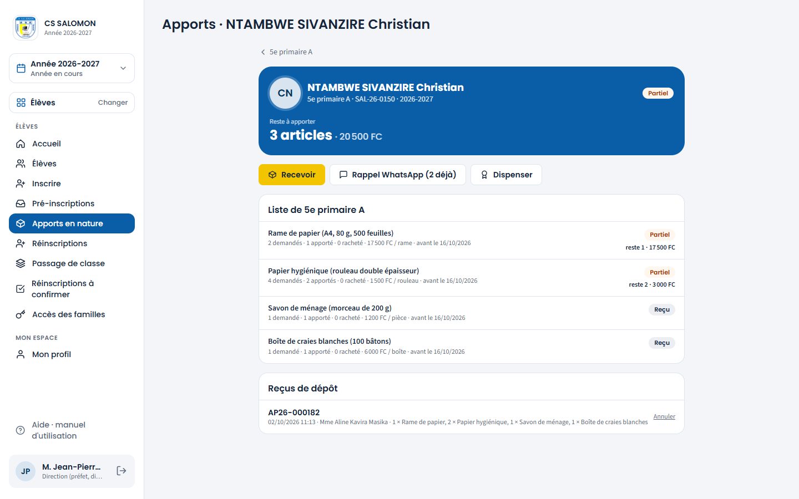Click the Apports en nature box icon
The width and height of the screenshot is (799, 499).
pyautogui.click(x=21, y=223)
